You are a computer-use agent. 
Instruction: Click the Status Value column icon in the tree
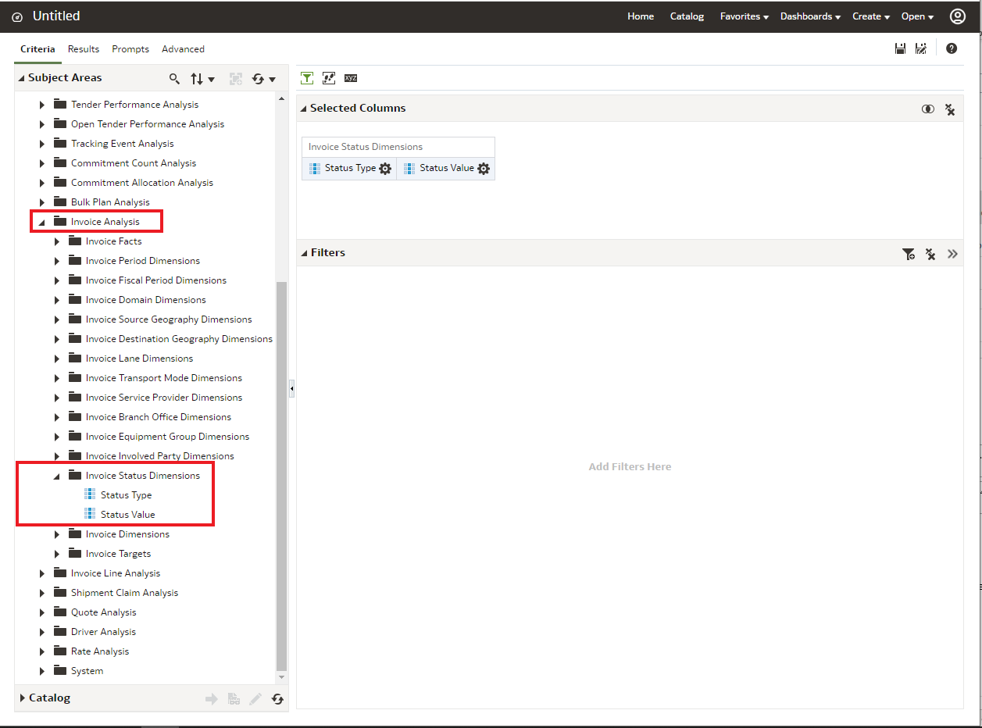(89, 514)
